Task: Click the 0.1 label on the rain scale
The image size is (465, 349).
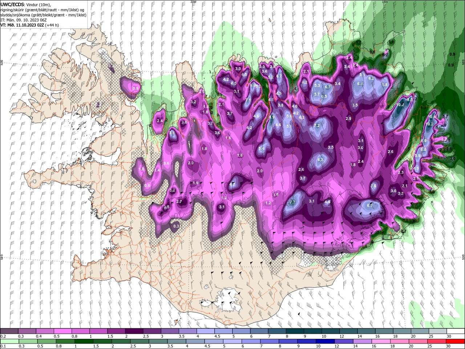Action: coord(3,346)
